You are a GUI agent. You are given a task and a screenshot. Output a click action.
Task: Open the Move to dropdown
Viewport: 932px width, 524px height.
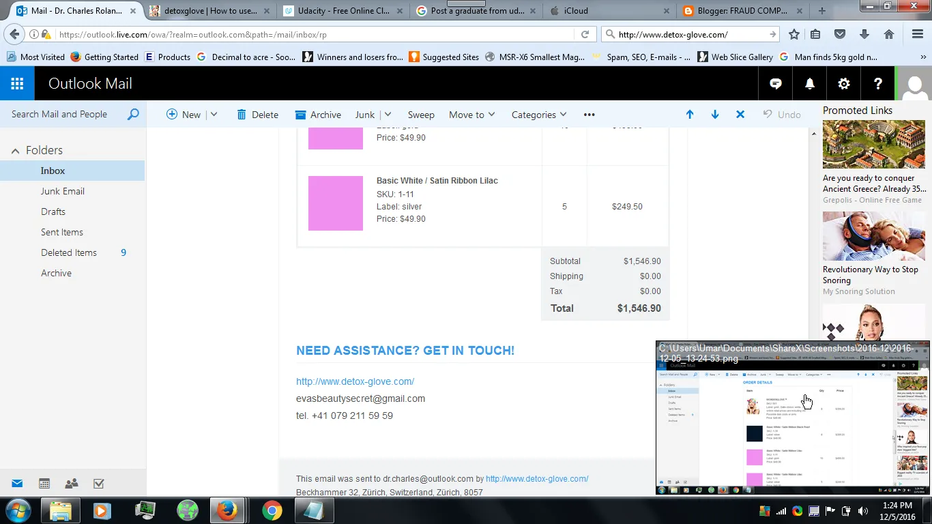[x=472, y=115]
